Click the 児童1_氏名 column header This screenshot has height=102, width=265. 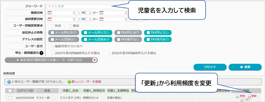tap(70, 91)
